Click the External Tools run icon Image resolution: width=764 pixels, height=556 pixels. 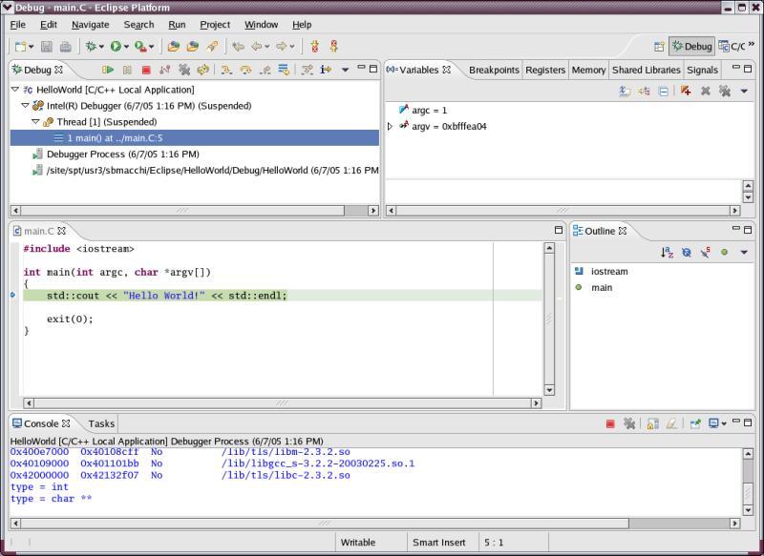(x=140, y=46)
